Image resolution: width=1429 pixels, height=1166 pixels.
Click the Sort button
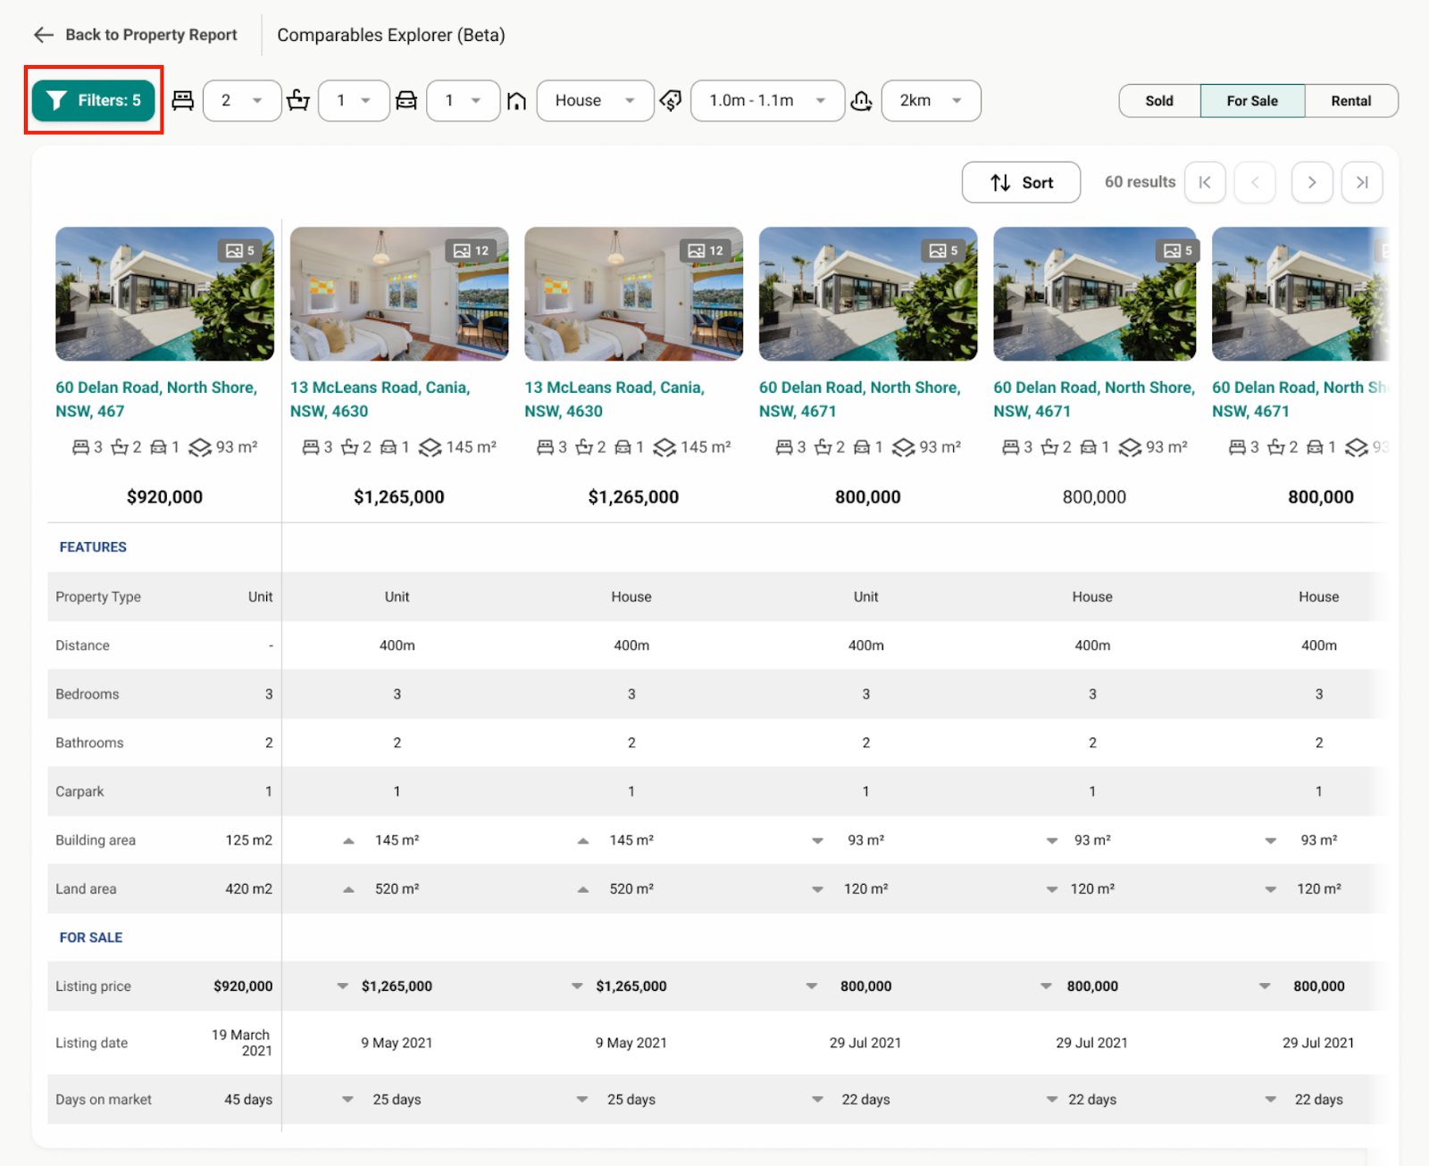(1021, 182)
